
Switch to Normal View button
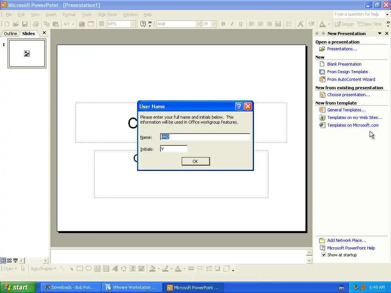(x=3, y=261)
